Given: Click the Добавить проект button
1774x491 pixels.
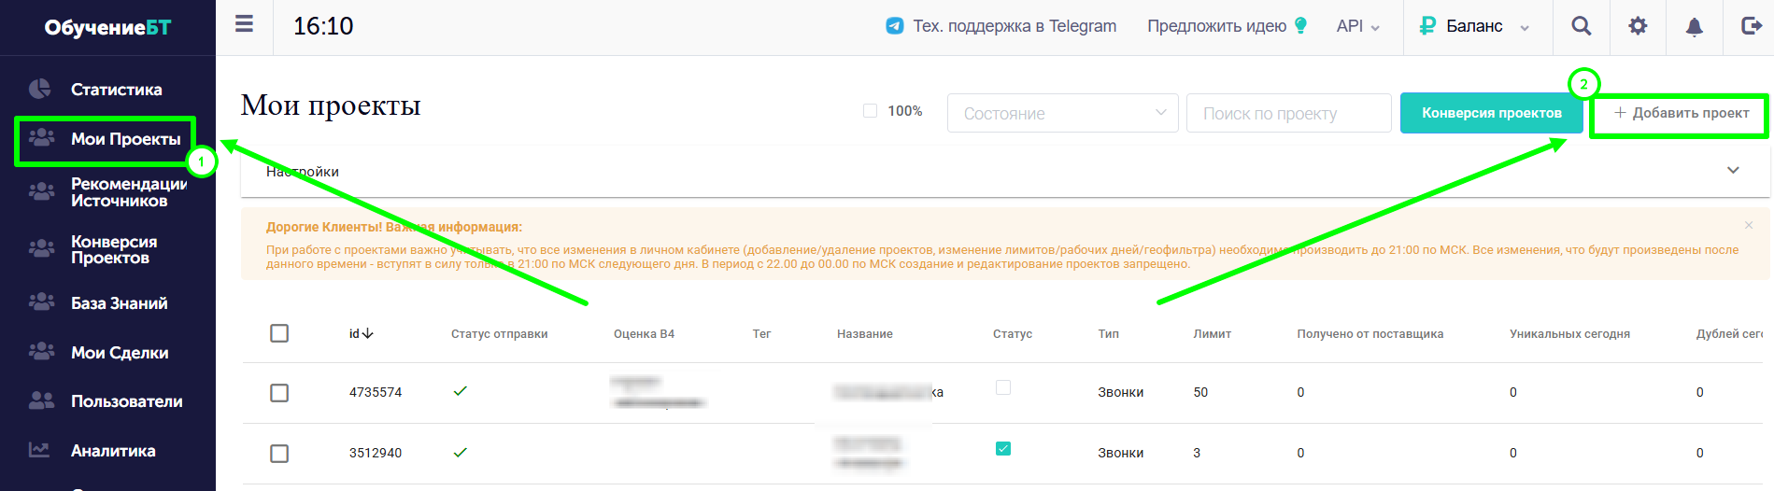Looking at the screenshot, I should click(x=1680, y=113).
